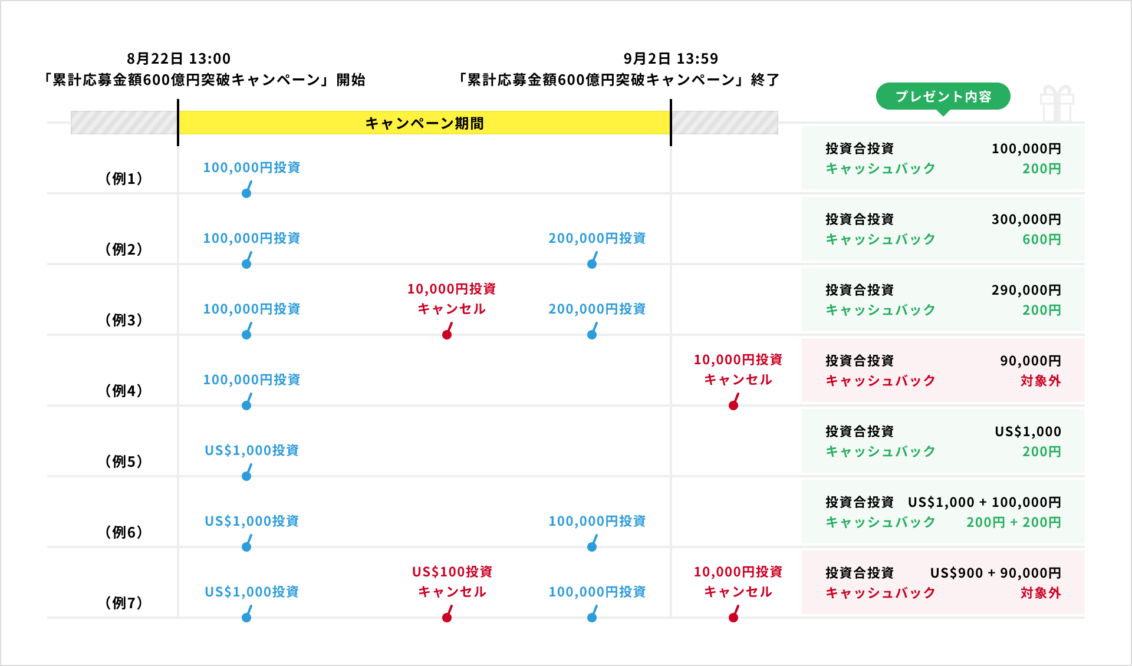Click 例7 pink result box US$900 + 90,000円
Screen dimensions: 1132x666
point(943,582)
